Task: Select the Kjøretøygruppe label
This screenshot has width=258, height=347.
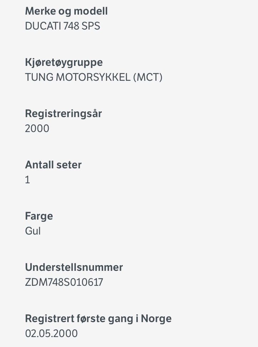Action: pos(64,63)
